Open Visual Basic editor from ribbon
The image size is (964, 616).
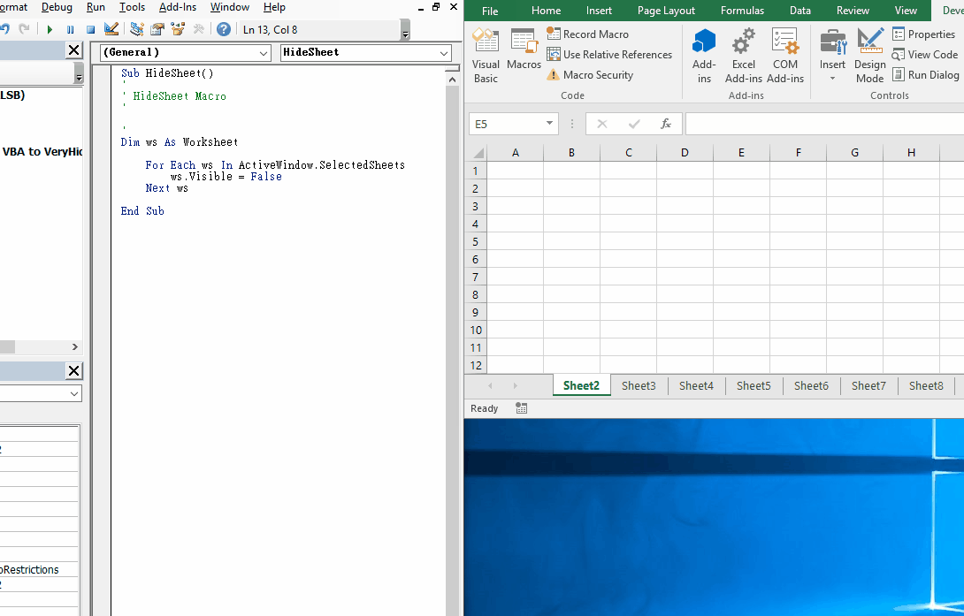coord(486,56)
